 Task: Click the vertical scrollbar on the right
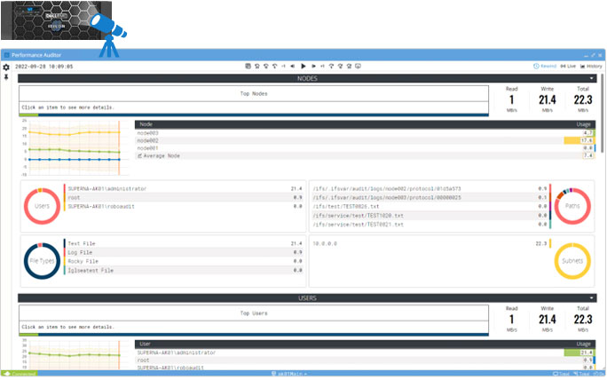click(602, 113)
